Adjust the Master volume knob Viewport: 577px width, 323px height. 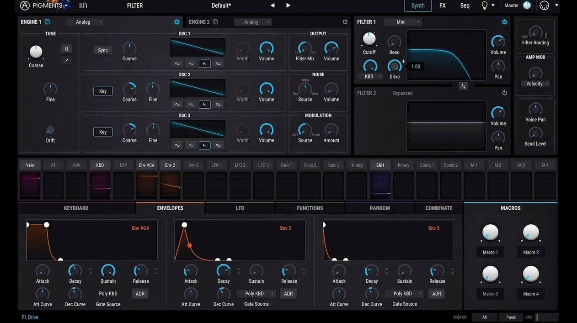(527, 5)
